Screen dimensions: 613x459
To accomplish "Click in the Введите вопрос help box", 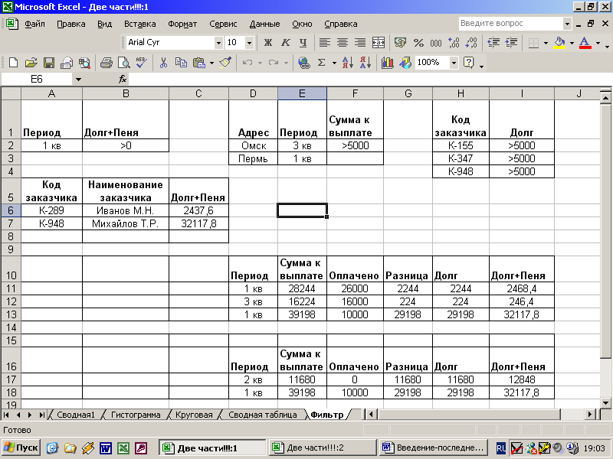I will pos(510,24).
